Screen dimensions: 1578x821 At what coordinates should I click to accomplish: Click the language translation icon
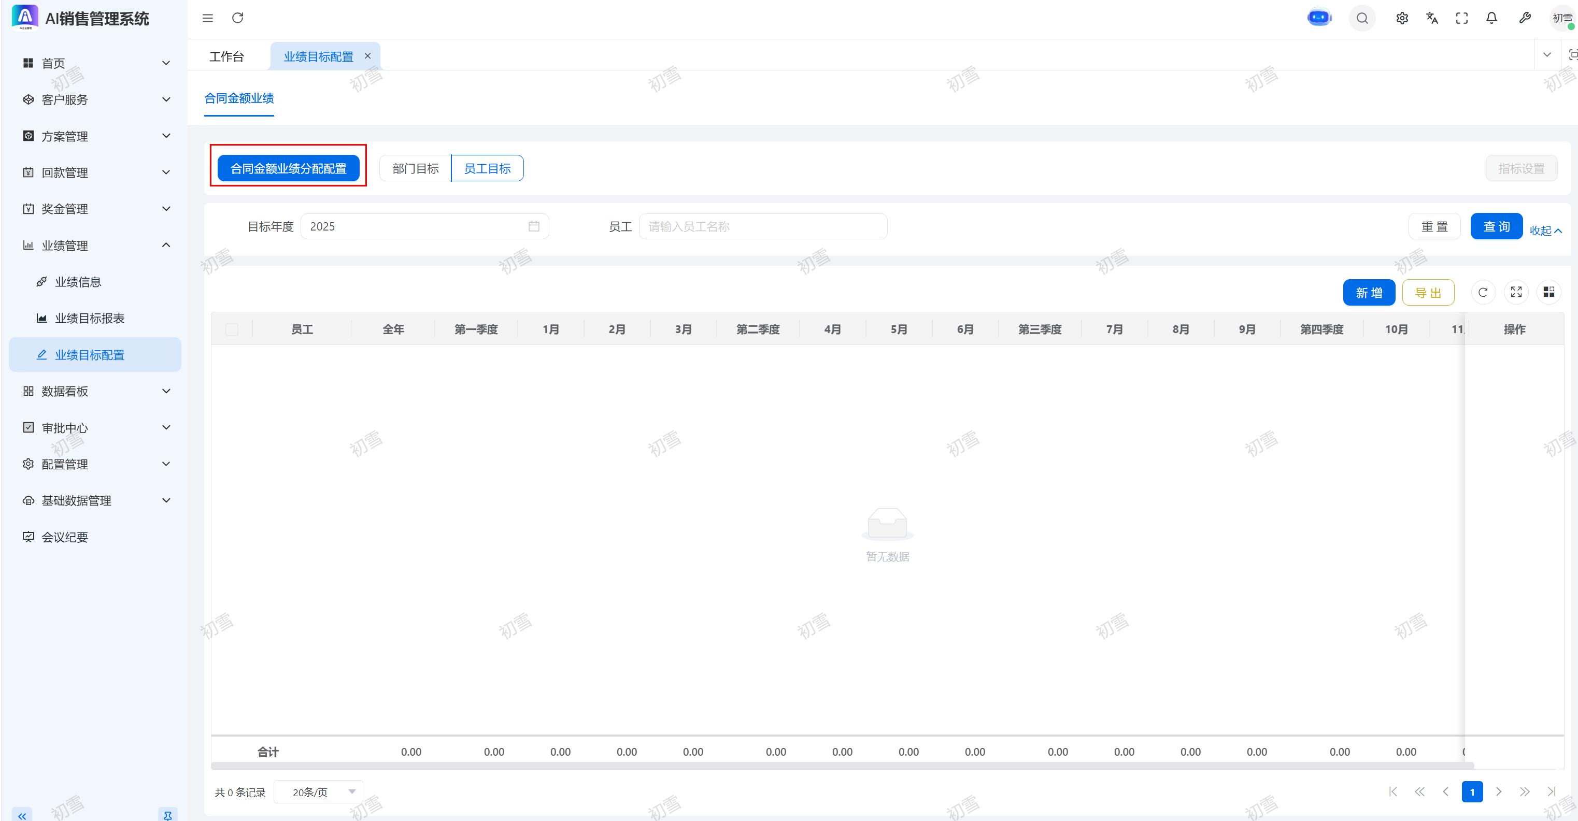click(x=1431, y=18)
